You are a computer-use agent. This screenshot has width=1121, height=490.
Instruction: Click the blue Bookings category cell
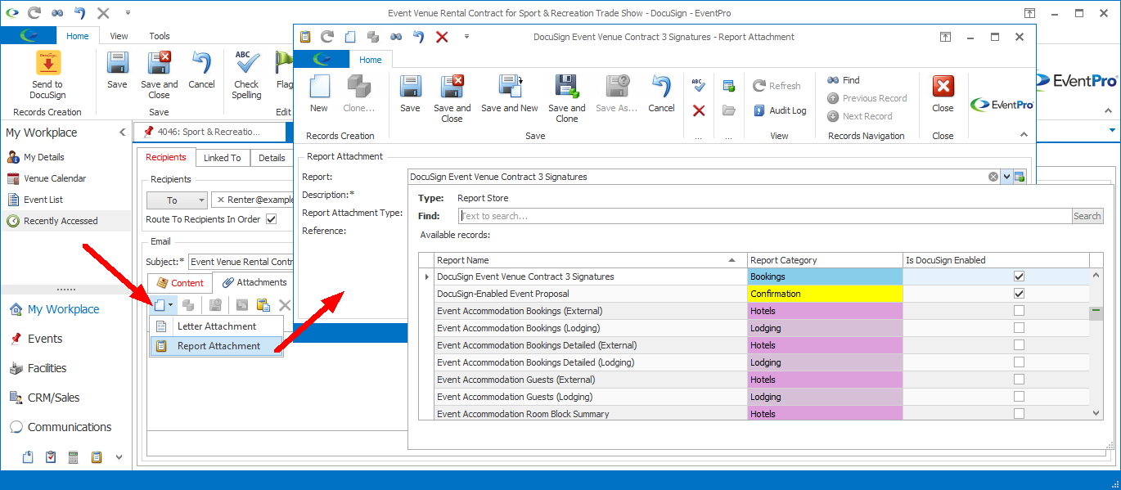tap(825, 276)
